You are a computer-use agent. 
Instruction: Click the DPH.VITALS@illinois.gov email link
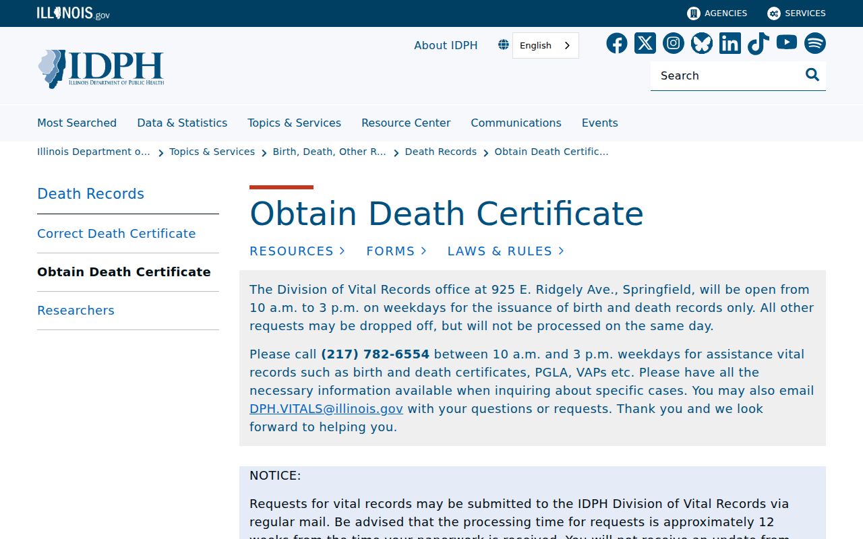326,408
